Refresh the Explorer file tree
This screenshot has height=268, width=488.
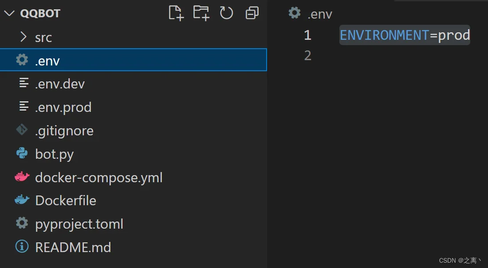[226, 13]
